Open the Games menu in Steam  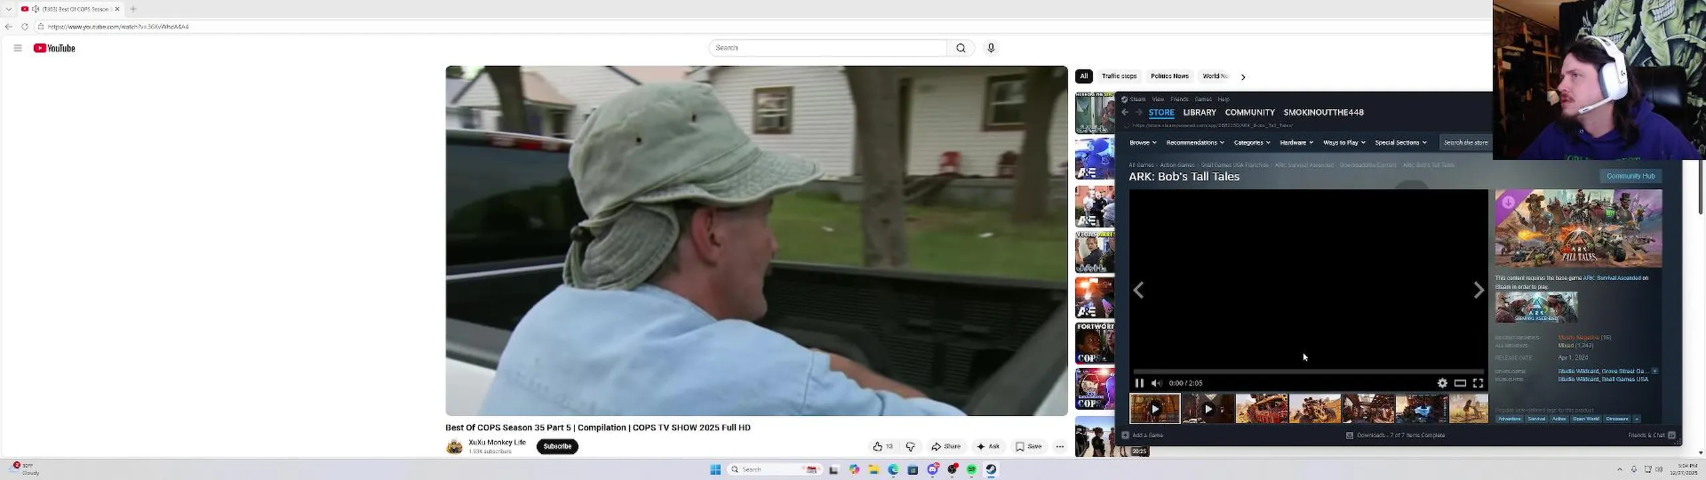tap(1204, 99)
